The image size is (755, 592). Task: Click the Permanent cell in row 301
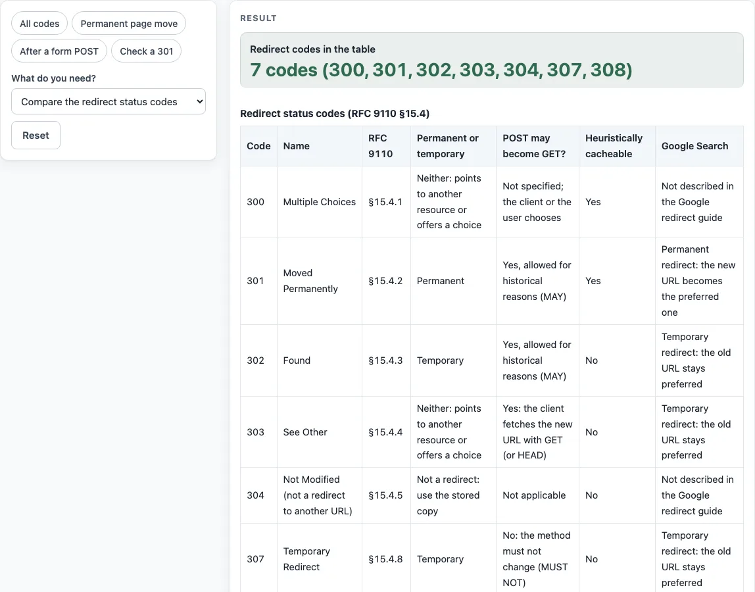click(x=453, y=281)
